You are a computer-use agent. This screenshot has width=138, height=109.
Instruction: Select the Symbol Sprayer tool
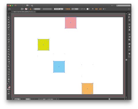[x=9, y=69]
